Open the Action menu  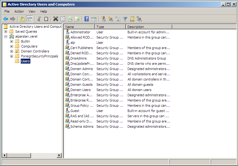tap(19, 11)
